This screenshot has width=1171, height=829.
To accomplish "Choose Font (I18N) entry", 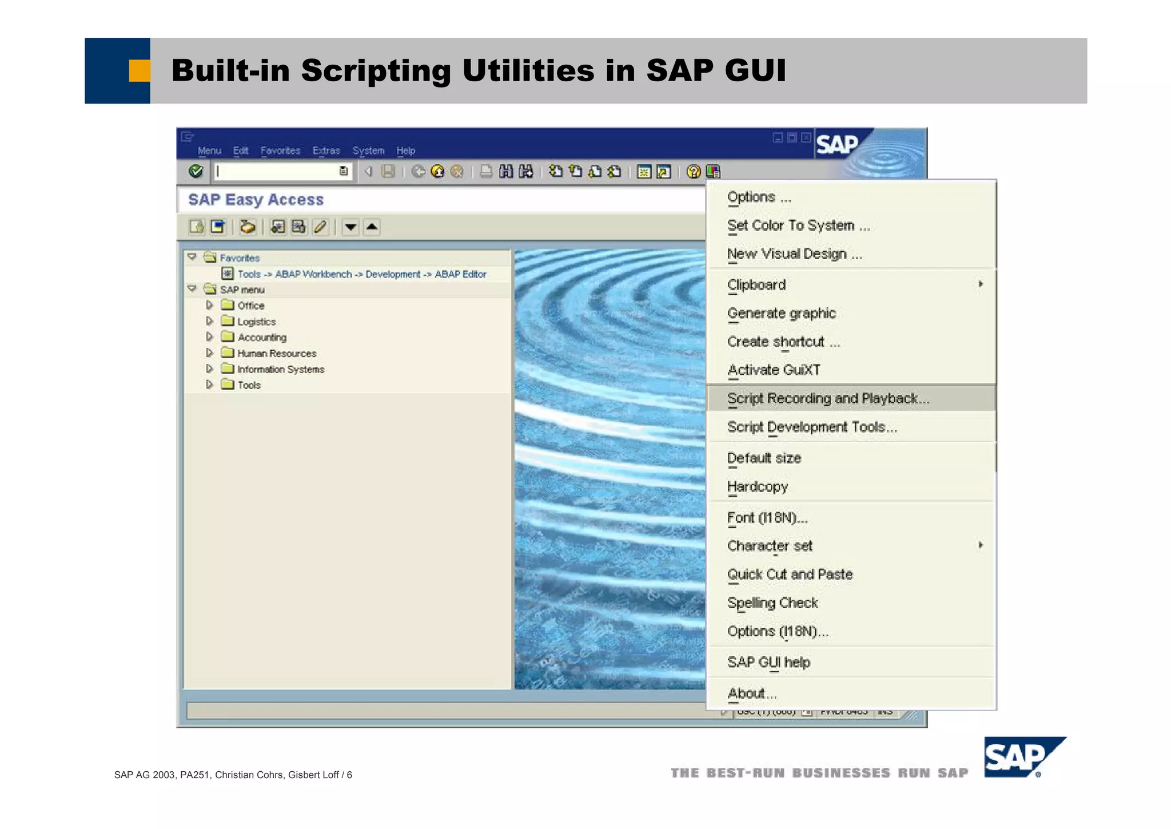I will coord(851,517).
